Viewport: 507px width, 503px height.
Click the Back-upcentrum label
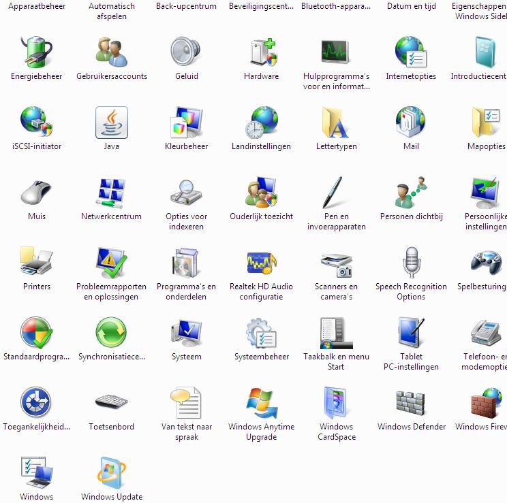click(x=186, y=6)
